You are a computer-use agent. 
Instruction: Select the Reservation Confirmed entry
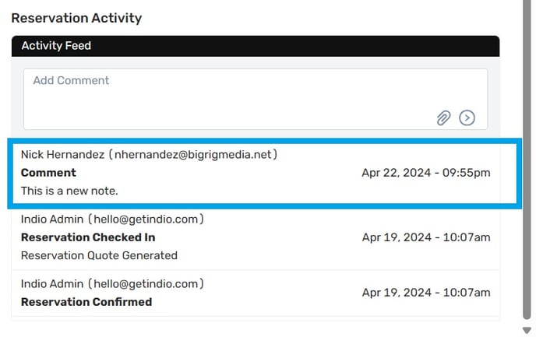click(x=256, y=293)
